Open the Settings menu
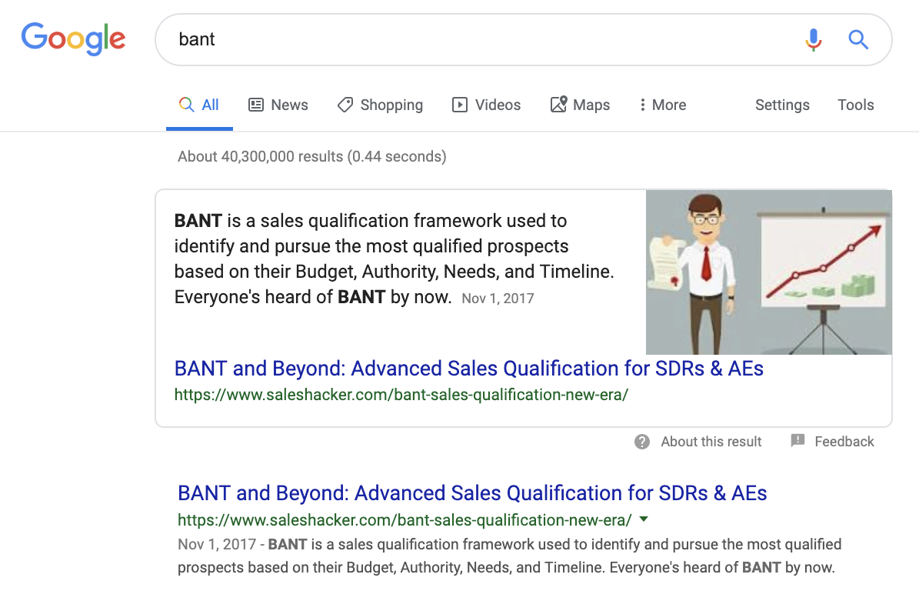The image size is (919, 591). tap(782, 105)
